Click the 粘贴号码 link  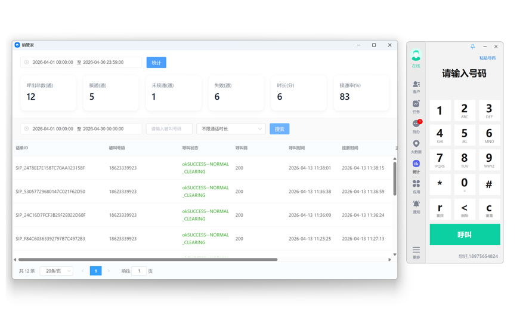pyautogui.click(x=487, y=59)
